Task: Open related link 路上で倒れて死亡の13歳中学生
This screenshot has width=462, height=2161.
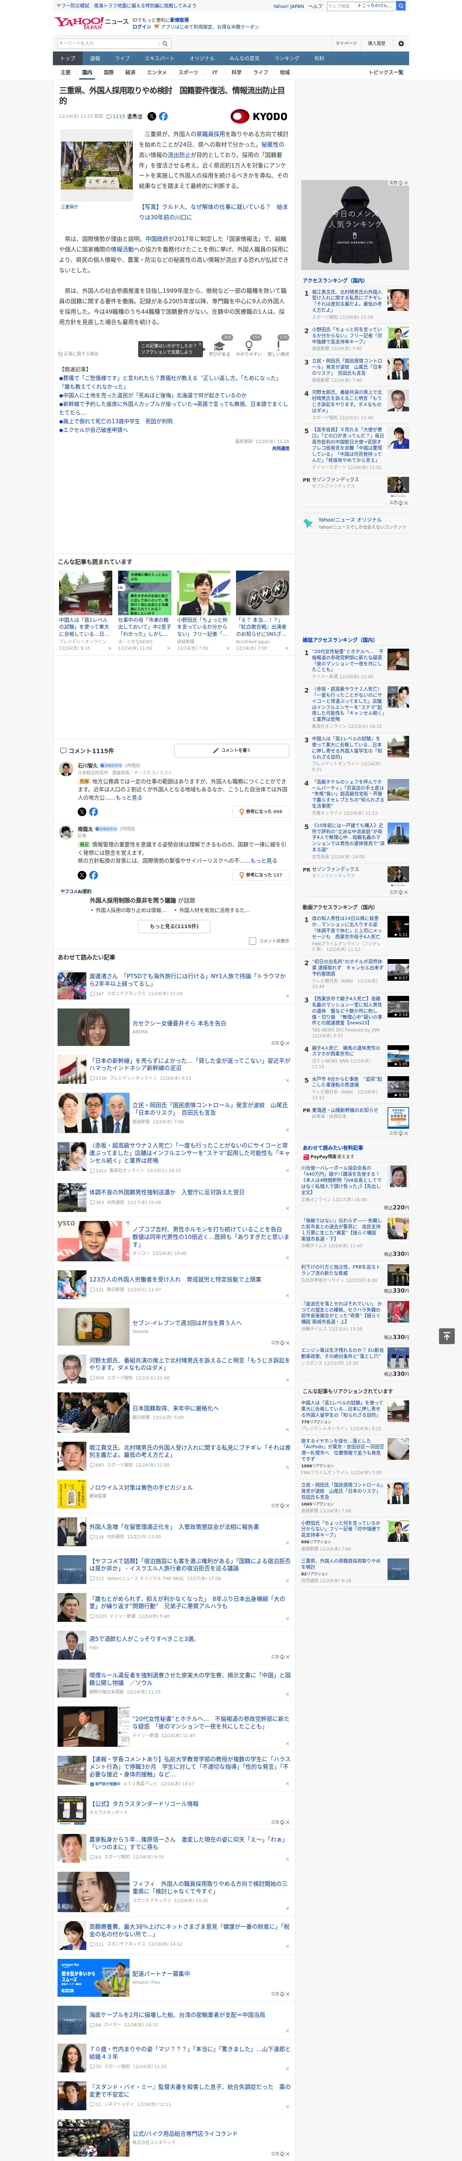Action: [116, 421]
